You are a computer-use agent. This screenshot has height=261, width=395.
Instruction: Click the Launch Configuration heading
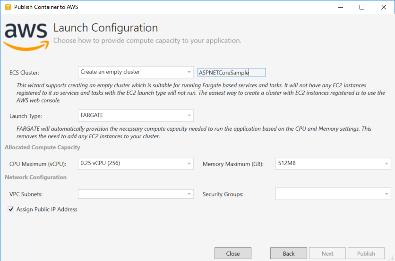click(x=105, y=28)
